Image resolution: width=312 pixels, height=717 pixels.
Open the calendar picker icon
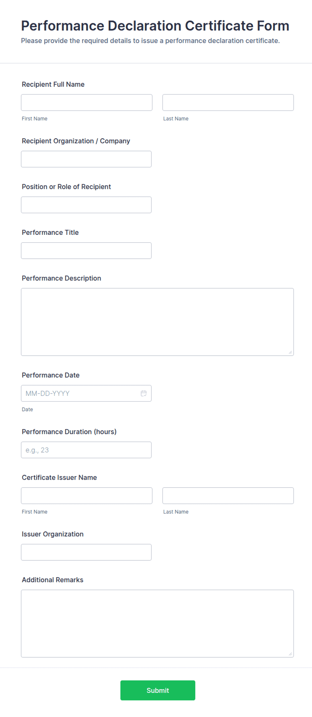144,393
